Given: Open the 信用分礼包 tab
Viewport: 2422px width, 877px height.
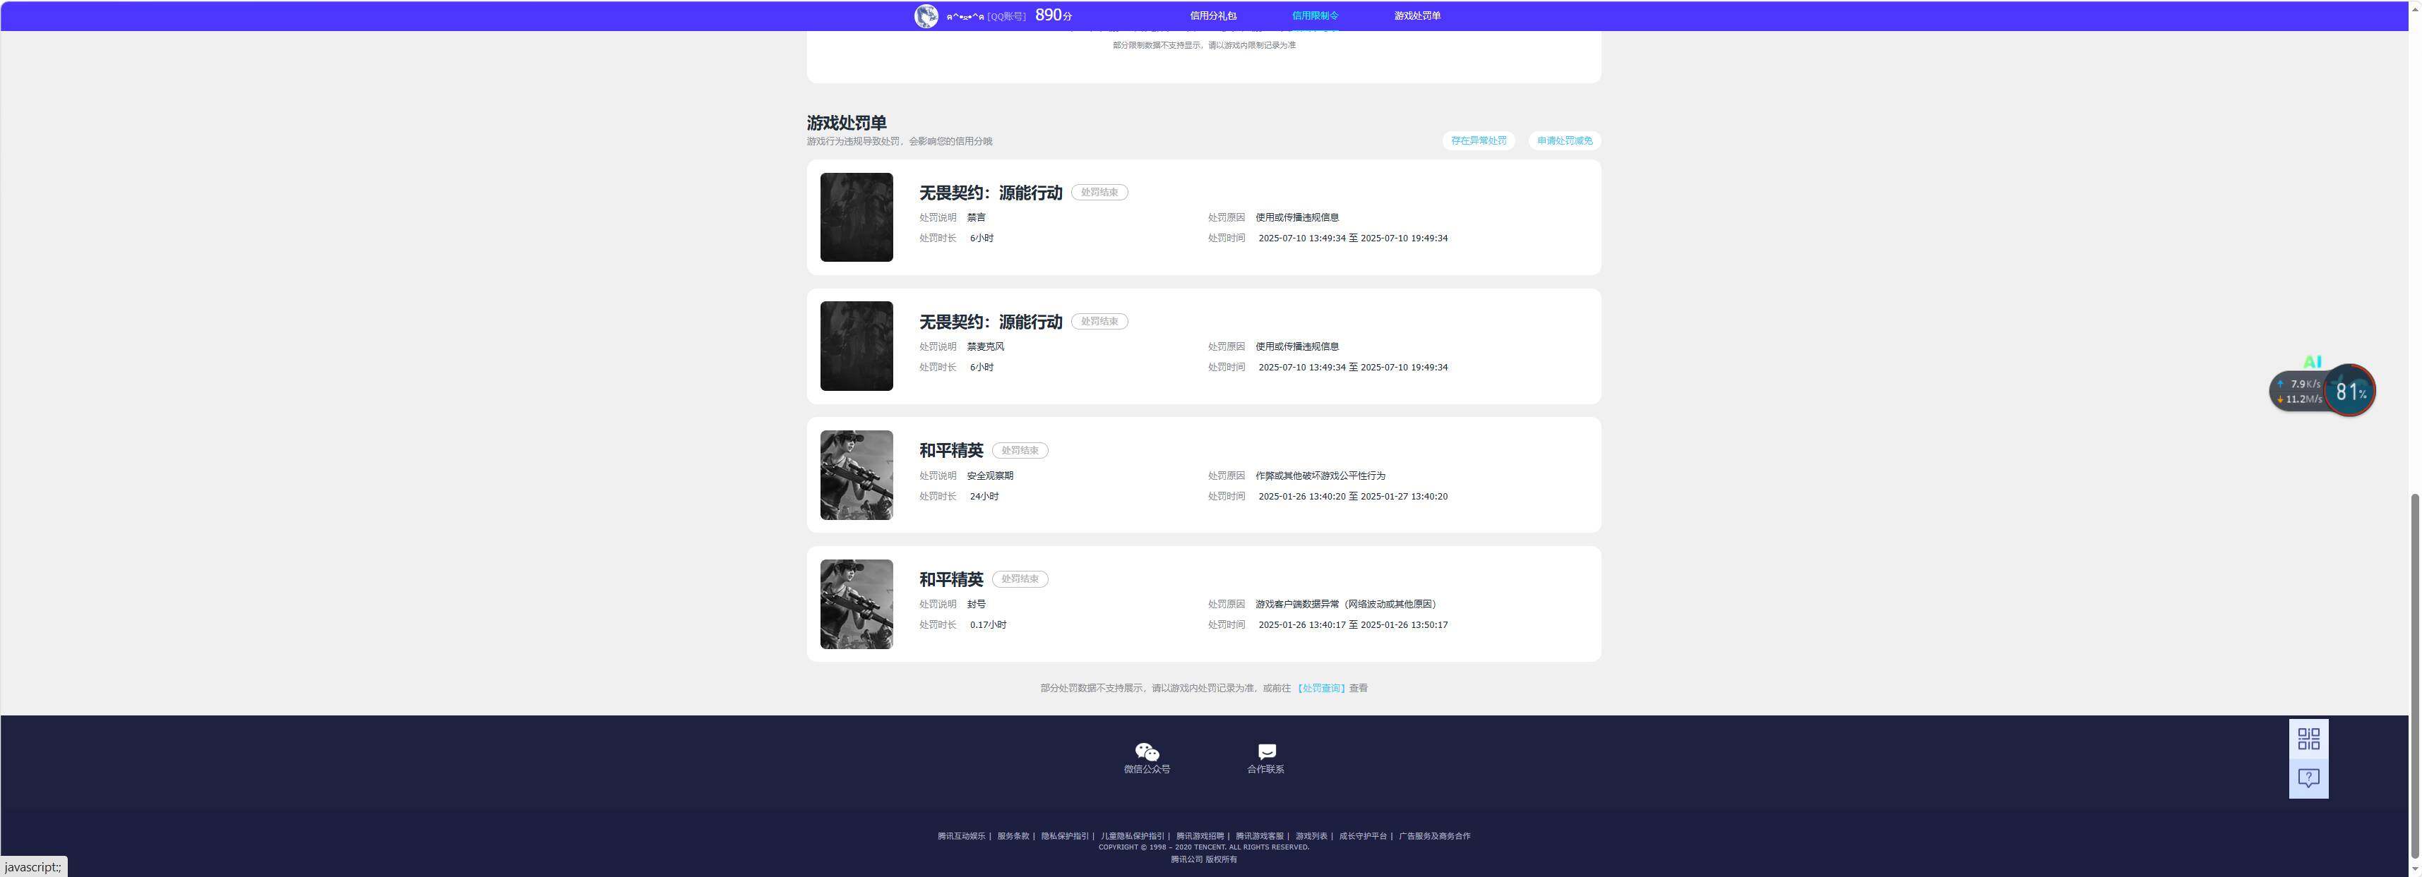Looking at the screenshot, I should [1213, 16].
